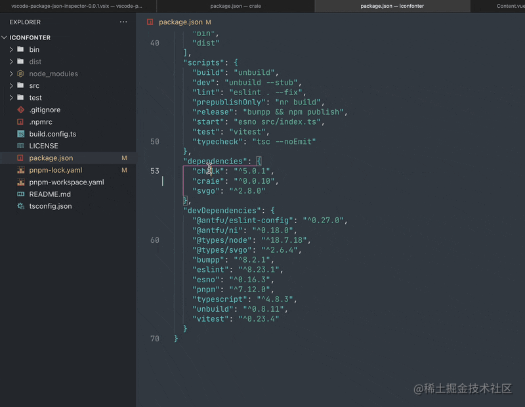Click the TS icon beside build.config.ts
This screenshot has height=407, width=525.
point(20,134)
